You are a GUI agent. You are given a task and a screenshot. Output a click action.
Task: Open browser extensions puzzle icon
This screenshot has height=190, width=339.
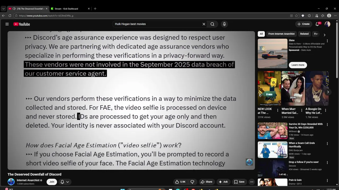tap(309, 16)
